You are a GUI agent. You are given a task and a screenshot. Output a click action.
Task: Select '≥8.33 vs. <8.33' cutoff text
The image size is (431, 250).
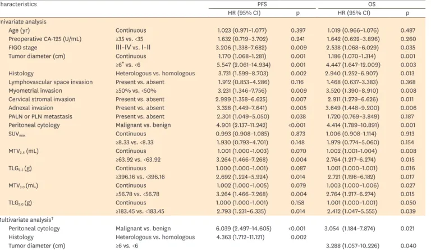[135, 143]
